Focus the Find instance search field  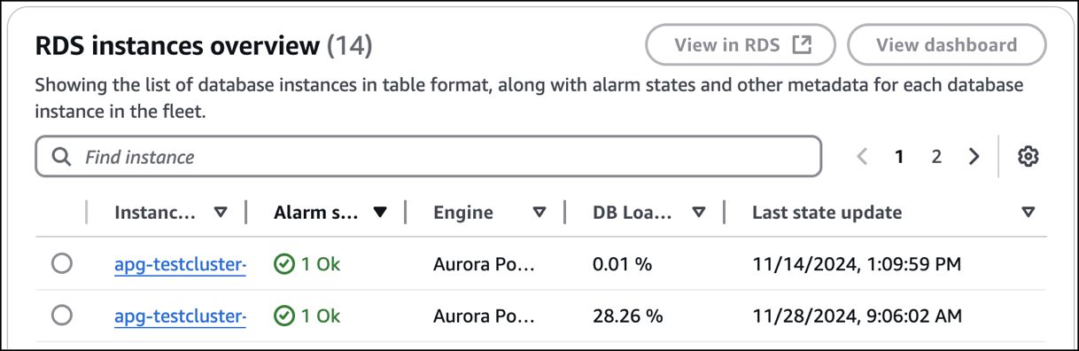coord(429,157)
